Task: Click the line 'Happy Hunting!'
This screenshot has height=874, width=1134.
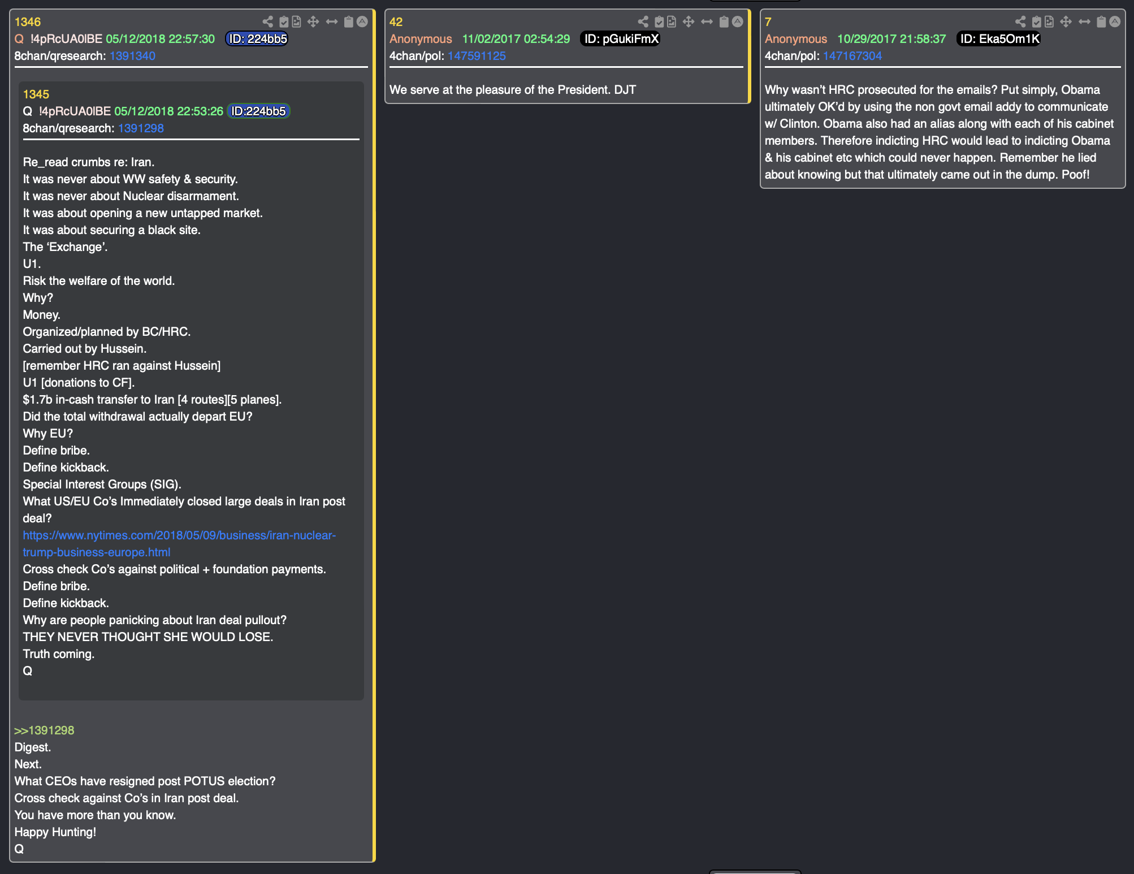Action: point(55,832)
